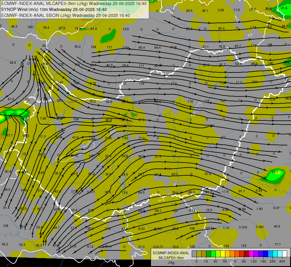The image size is (291, 267).
Task: Click the map value '7.68'
Action: (43, 118)
